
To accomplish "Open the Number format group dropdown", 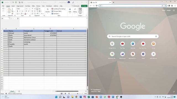I will point(48,11).
